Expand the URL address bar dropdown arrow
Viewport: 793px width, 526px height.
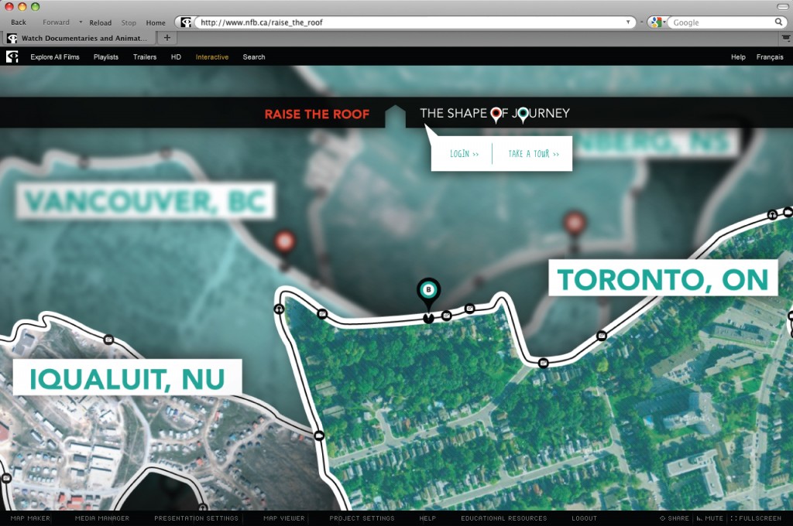[x=628, y=22]
